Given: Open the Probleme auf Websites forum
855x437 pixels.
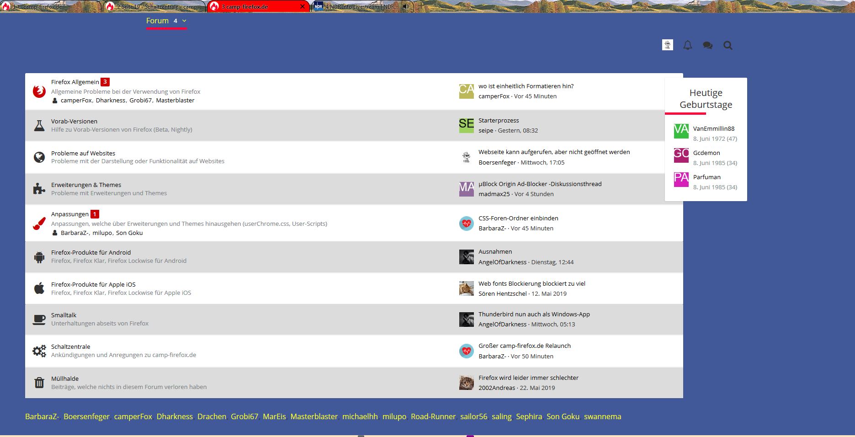Looking at the screenshot, I should coord(83,153).
